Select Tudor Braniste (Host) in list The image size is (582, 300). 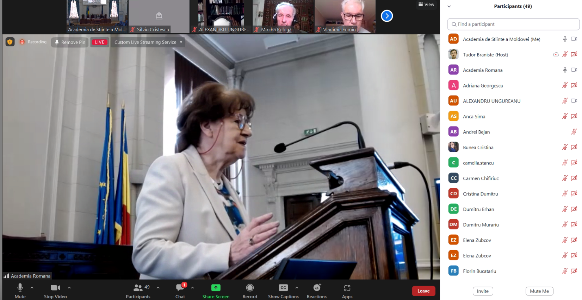point(513,54)
